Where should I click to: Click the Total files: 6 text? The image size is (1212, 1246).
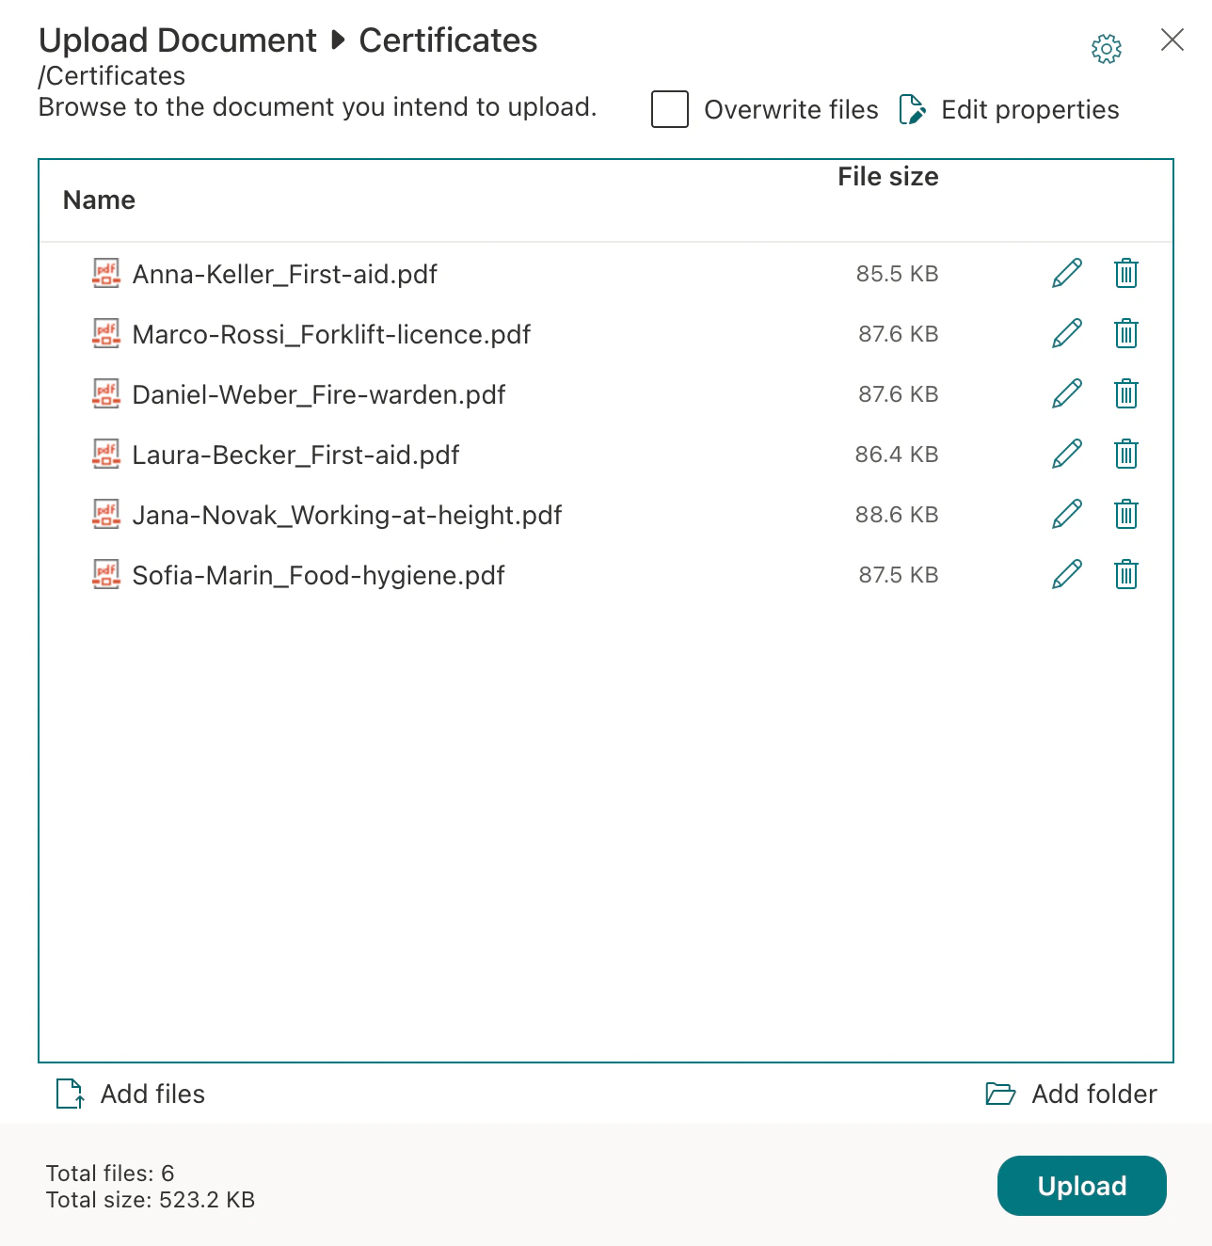(110, 1174)
